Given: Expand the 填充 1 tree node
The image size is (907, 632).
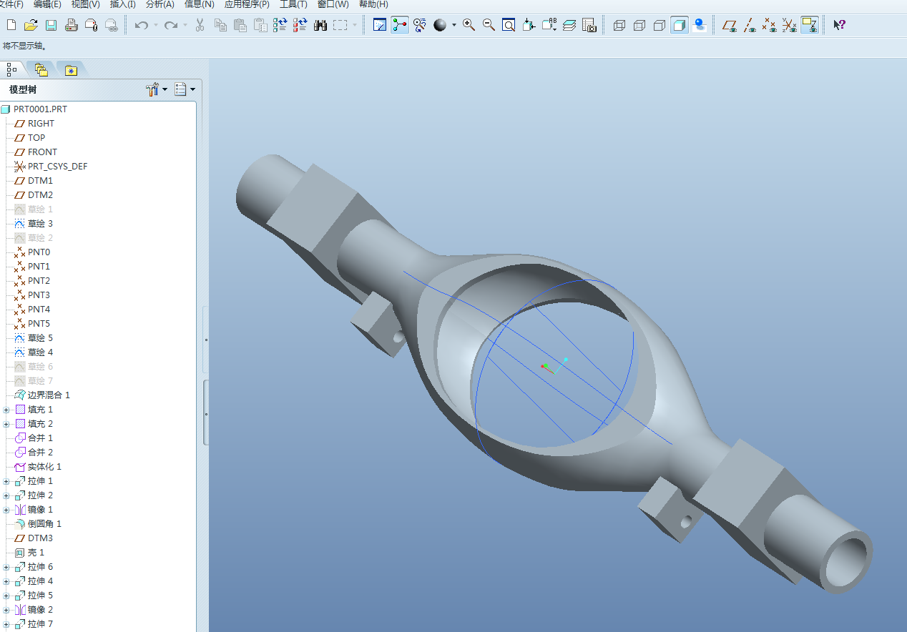Looking at the screenshot, I should pyautogui.click(x=6, y=410).
